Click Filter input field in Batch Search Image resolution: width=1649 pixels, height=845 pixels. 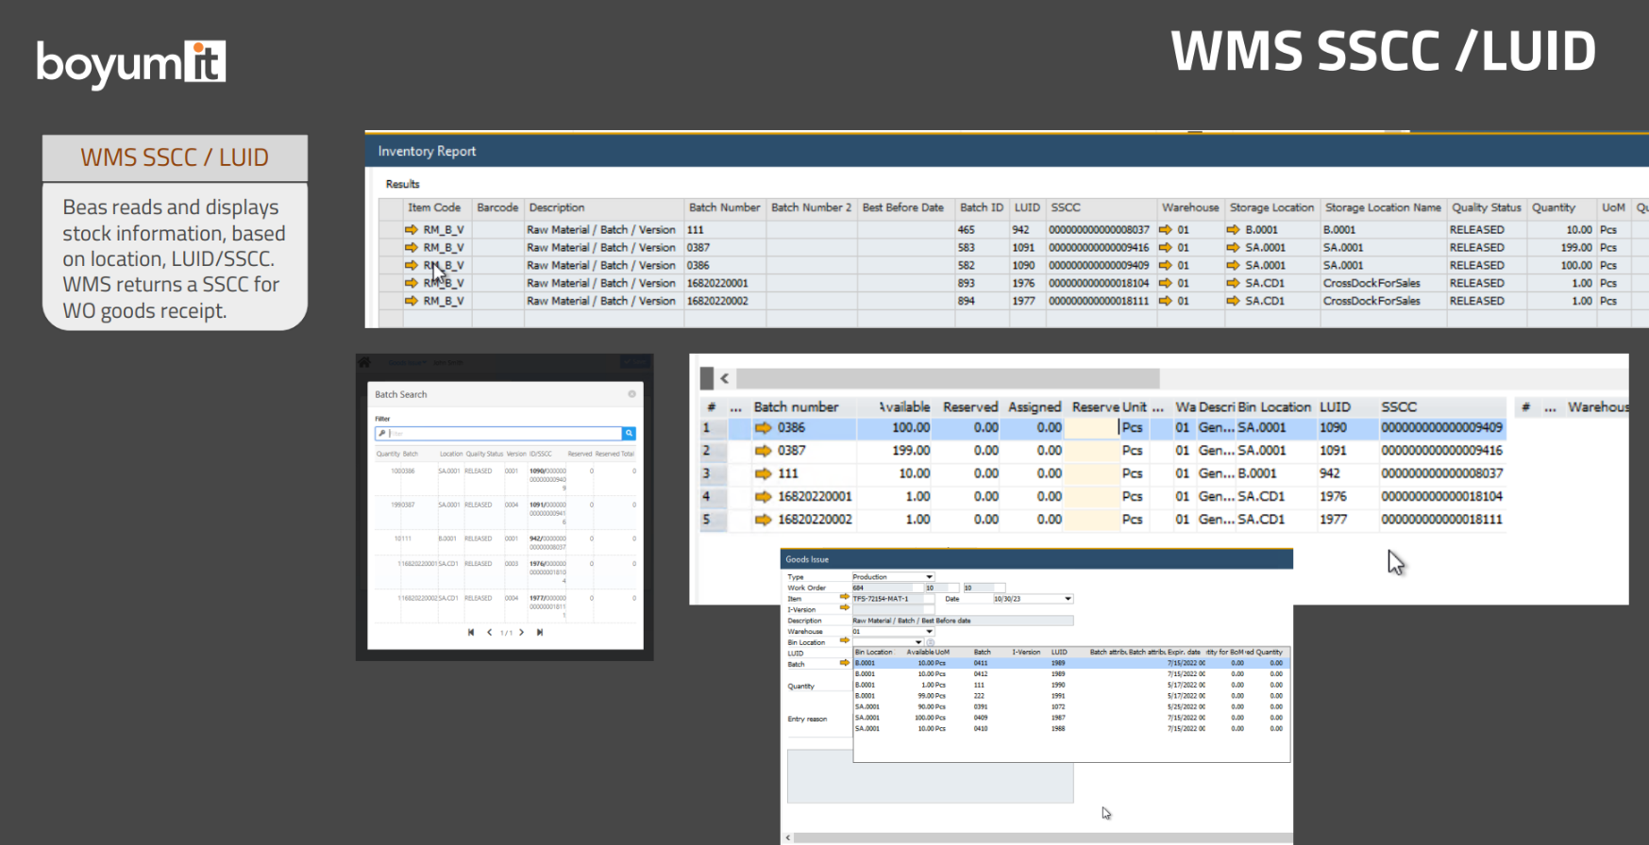point(498,434)
